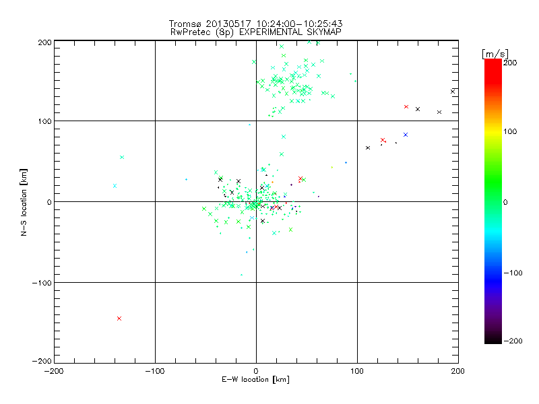
Task: Click the cyan cross marker near (-140, 20)
Action: [x=115, y=186]
